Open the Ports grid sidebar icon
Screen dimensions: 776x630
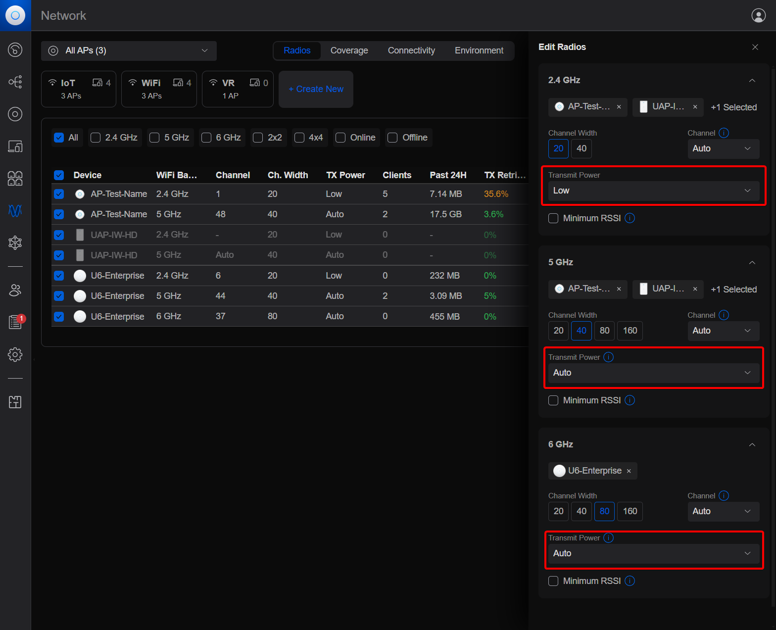coord(15,179)
